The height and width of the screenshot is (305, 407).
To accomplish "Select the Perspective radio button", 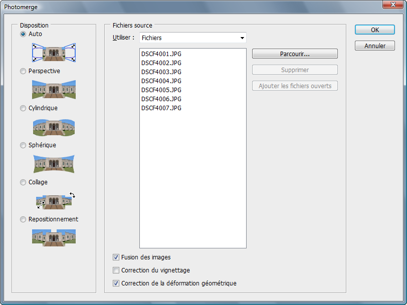I will click(23, 71).
